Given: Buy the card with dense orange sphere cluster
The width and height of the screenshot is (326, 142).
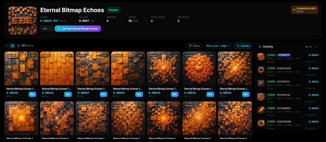Looking at the screenshot, I should click(x=210, y=94).
